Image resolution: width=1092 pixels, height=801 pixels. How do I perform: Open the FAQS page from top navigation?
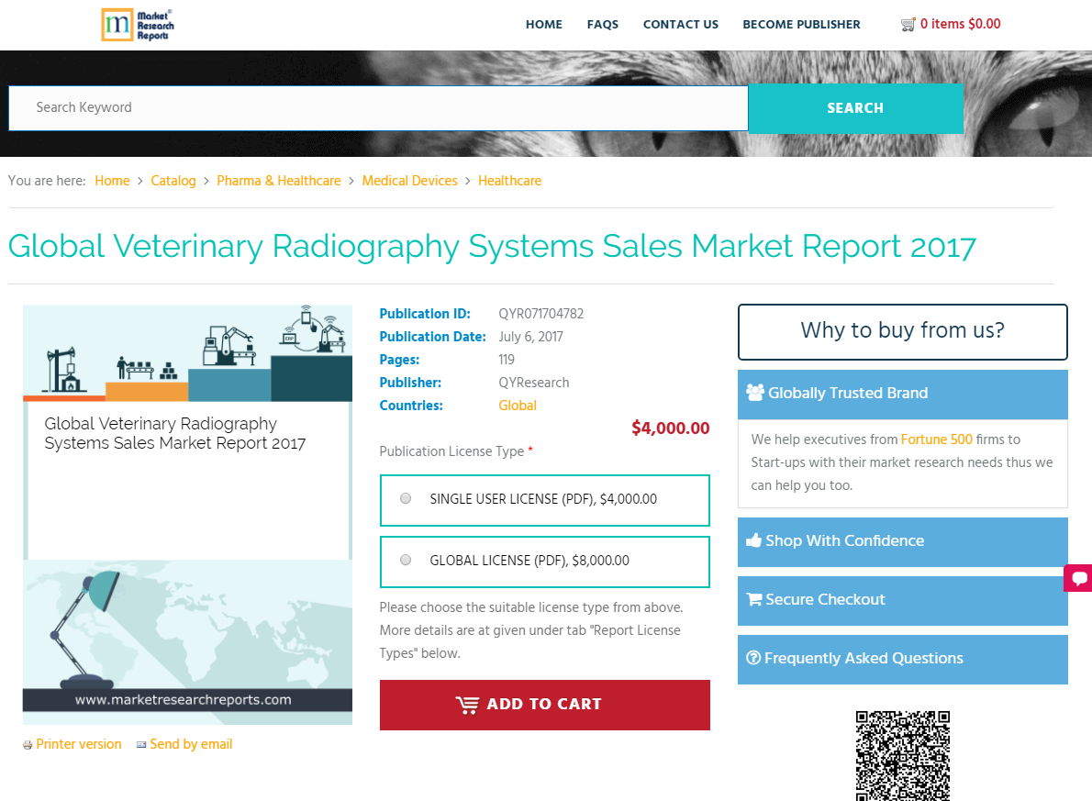(x=603, y=24)
